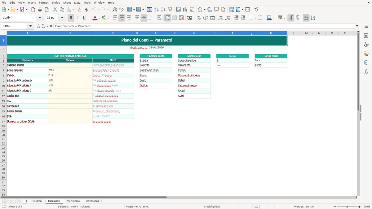The width and height of the screenshot is (372, 209).
Task: Toggle Wrap Text button
Action: [x=159, y=18]
